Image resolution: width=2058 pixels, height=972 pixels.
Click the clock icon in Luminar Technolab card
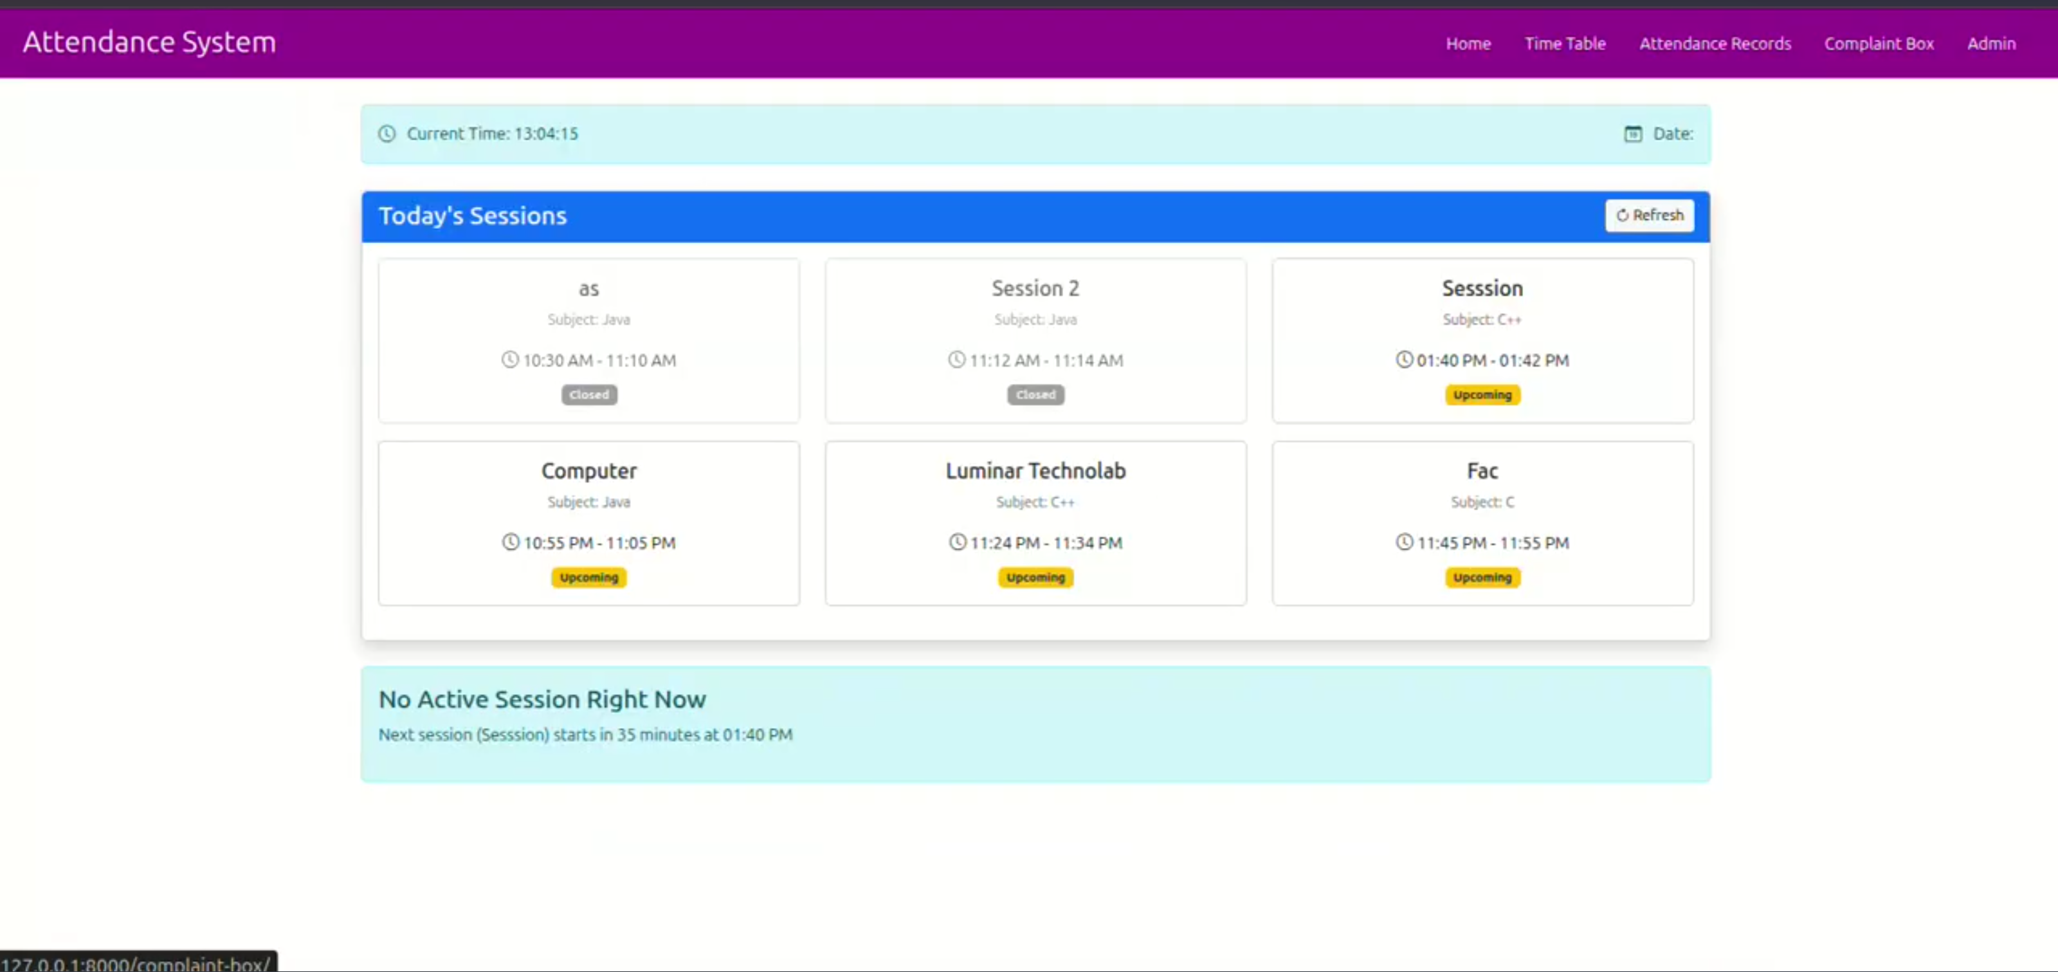(957, 542)
